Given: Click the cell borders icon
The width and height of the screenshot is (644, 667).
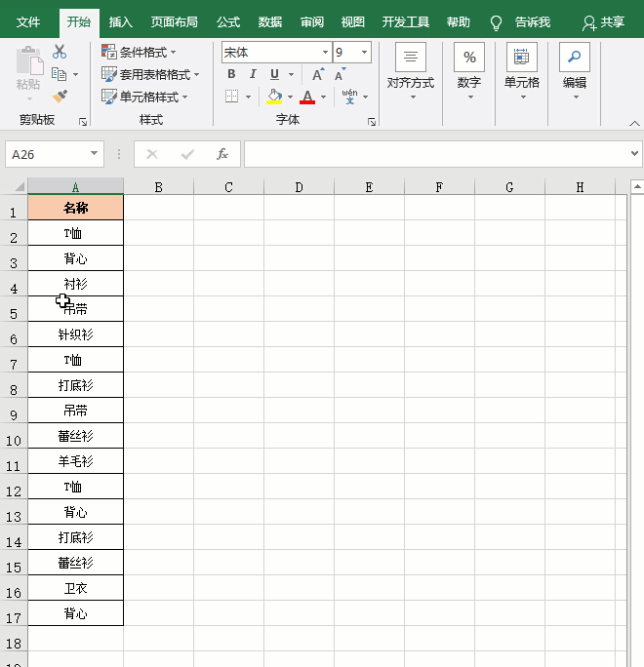Looking at the screenshot, I should [231, 97].
